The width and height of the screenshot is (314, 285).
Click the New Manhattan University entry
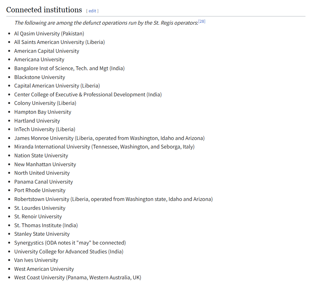[45, 164]
